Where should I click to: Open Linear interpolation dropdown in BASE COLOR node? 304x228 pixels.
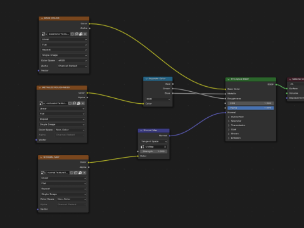coord(64,39)
